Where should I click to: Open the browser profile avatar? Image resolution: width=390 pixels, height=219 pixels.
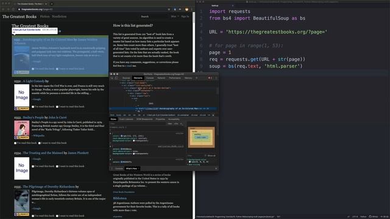[x=186, y=10]
